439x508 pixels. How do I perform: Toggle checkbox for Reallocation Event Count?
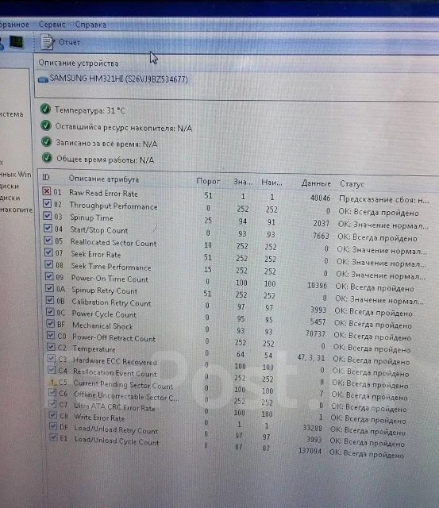tap(52, 370)
